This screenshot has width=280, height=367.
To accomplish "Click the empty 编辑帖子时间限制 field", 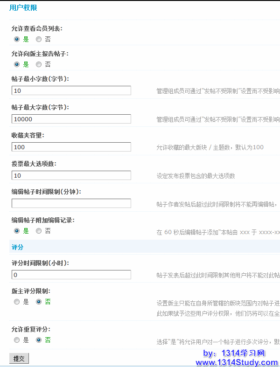I will coord(71,203).
